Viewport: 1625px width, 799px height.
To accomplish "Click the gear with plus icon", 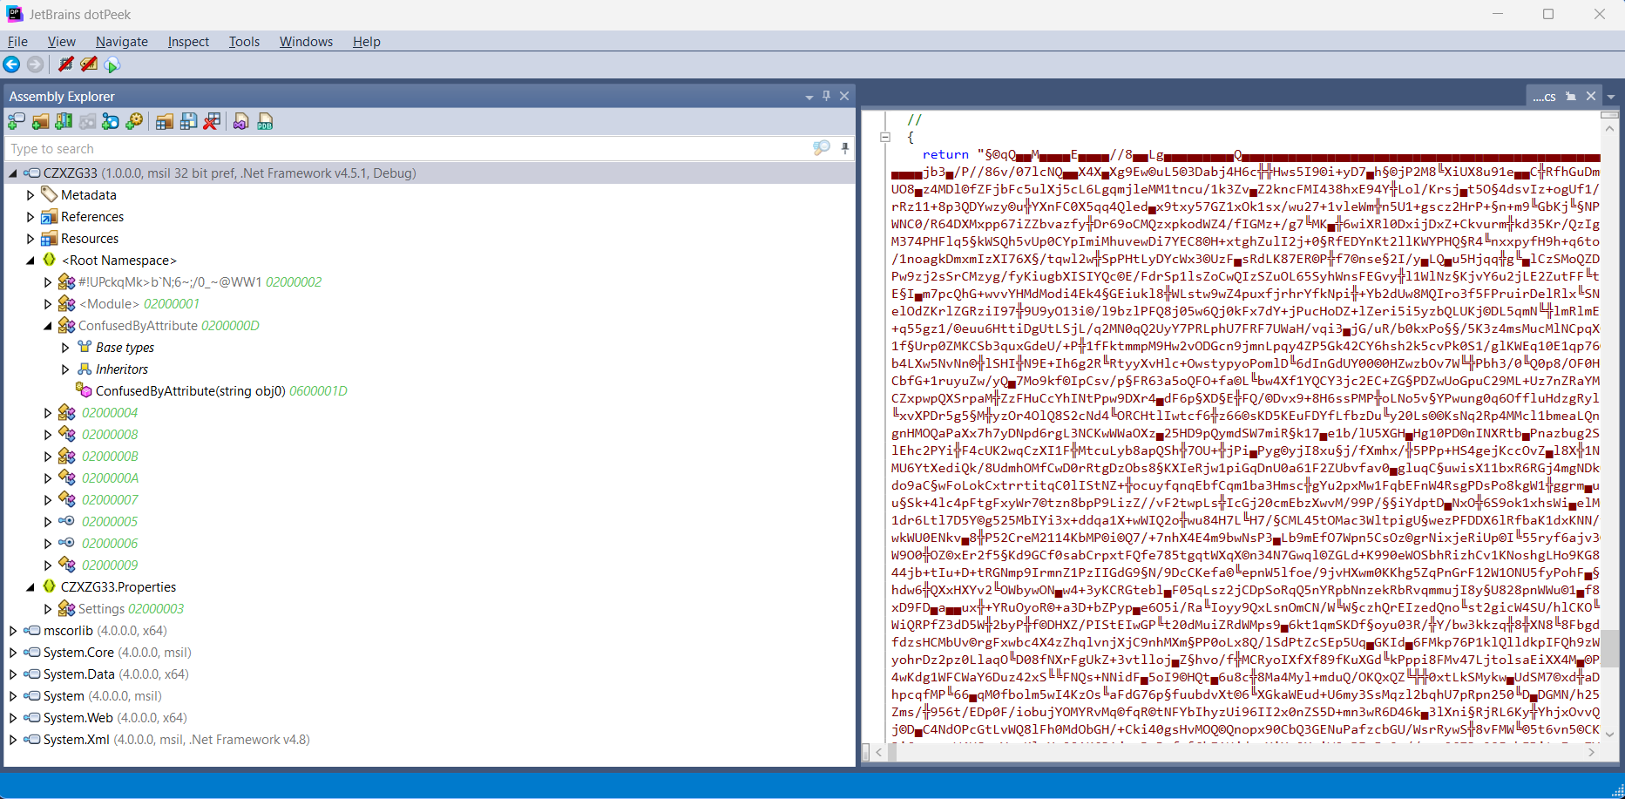I will coord(134,122).
